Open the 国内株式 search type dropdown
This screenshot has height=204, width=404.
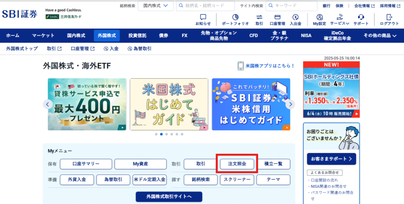(155, 6)
